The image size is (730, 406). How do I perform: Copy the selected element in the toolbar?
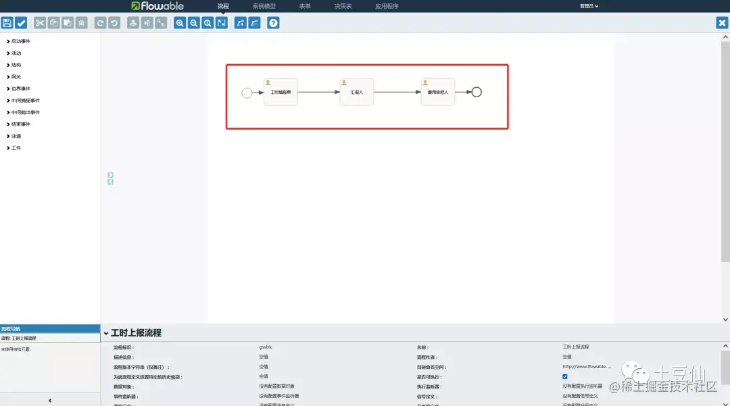pos(53,23)
